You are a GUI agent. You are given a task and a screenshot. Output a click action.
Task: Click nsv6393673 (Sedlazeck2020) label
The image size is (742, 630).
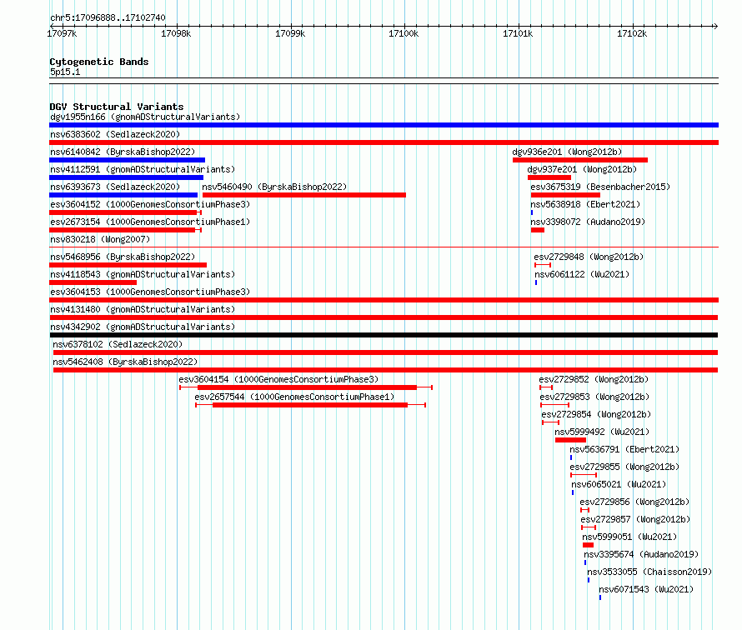pos(115,187)
